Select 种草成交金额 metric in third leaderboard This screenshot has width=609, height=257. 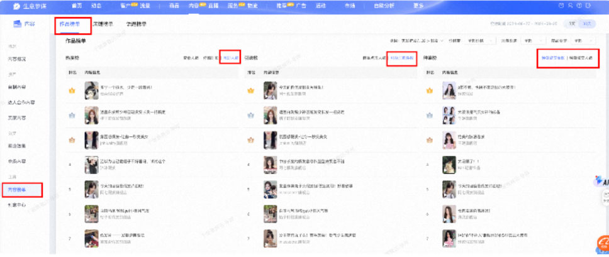[553, 58]
